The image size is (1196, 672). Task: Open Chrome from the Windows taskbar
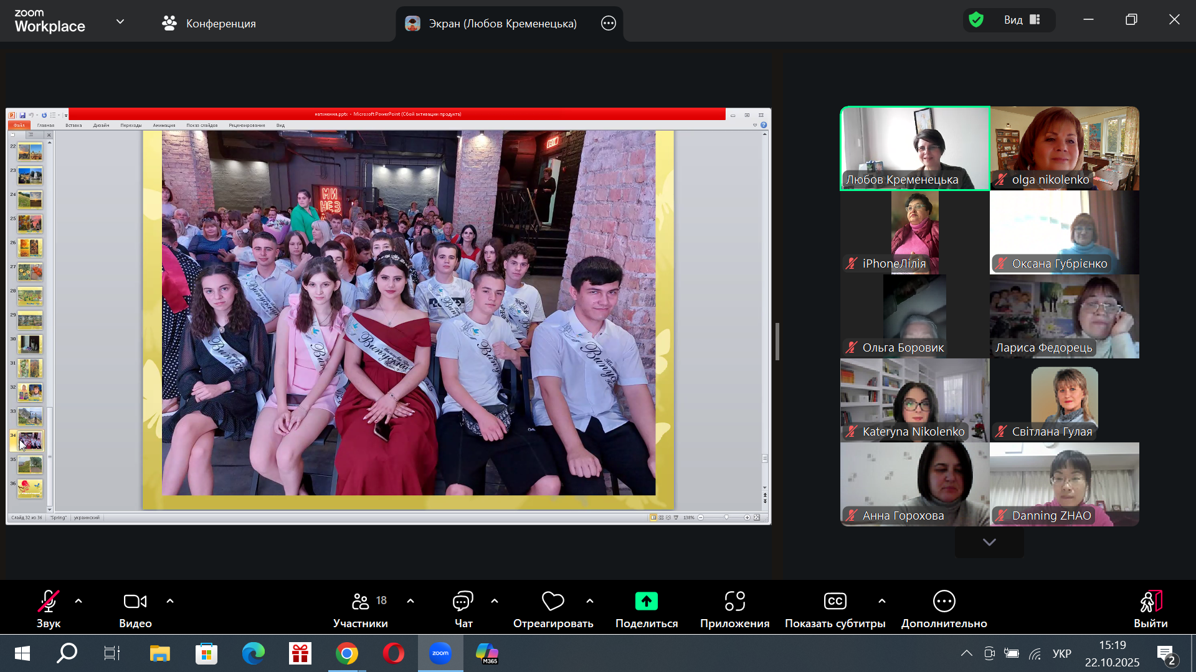[347, 653]
